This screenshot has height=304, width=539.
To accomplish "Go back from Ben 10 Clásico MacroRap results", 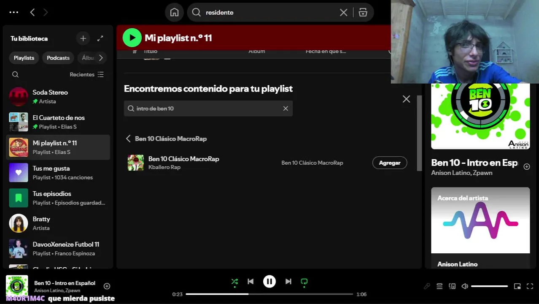I will click(128, 138).
